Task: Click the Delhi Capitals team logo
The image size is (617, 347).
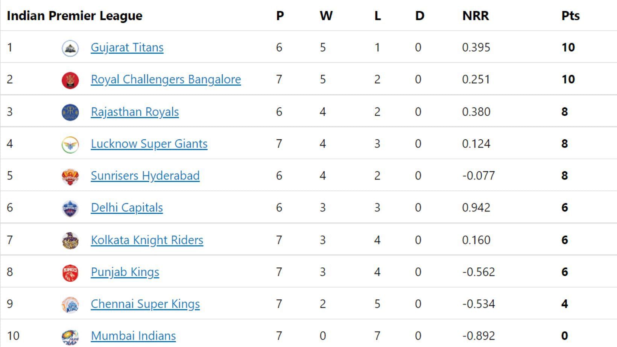Action: (x=70, y=208)
